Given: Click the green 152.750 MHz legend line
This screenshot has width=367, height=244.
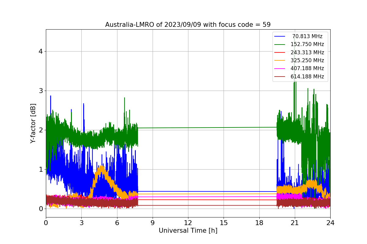Looking at the screenshot, I should coord(280,45).
